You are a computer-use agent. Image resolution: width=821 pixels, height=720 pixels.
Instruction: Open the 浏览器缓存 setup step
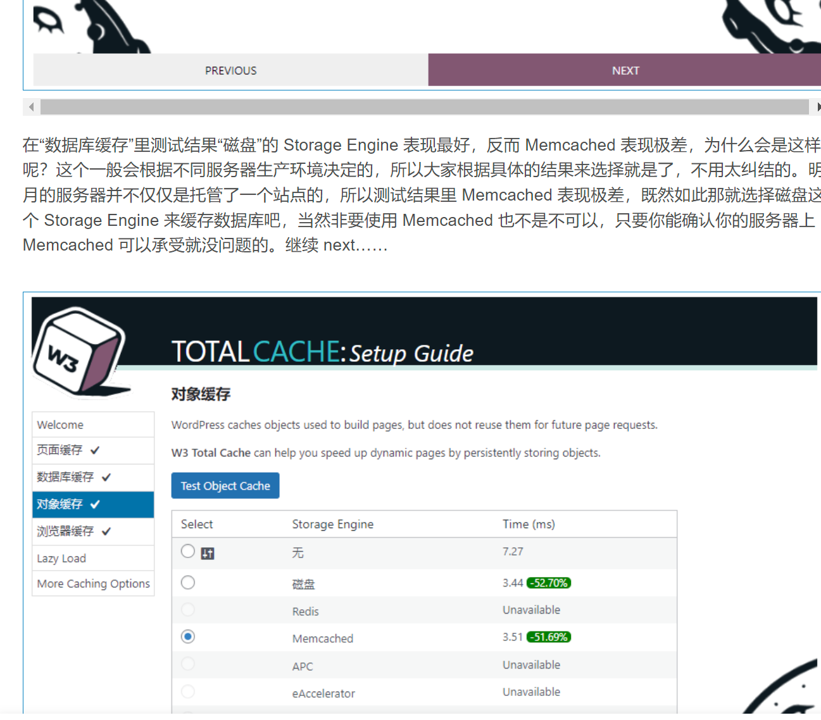click(93, 531)
